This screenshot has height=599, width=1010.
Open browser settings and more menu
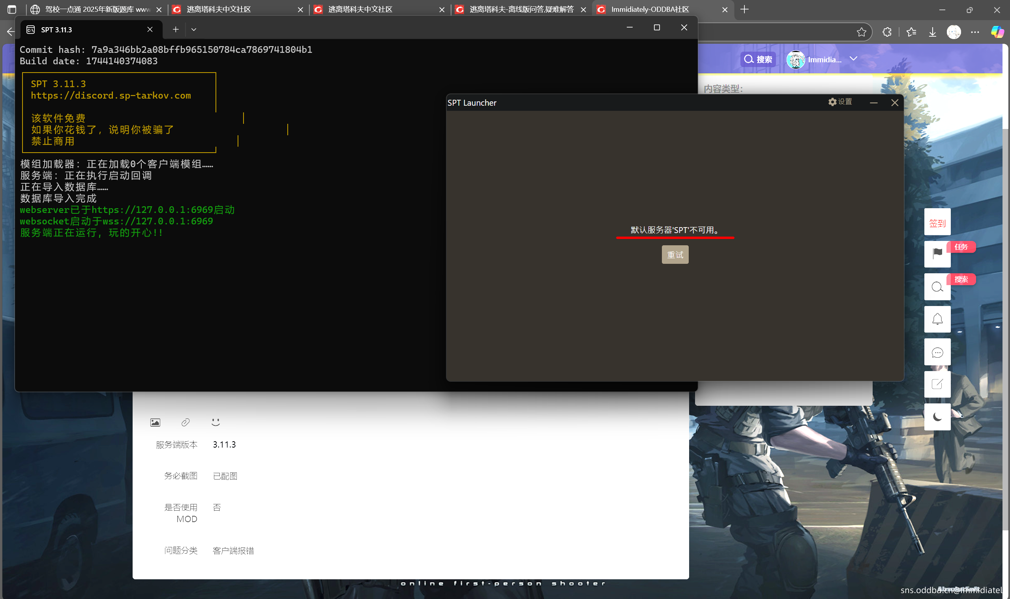(x=975, y=32)
